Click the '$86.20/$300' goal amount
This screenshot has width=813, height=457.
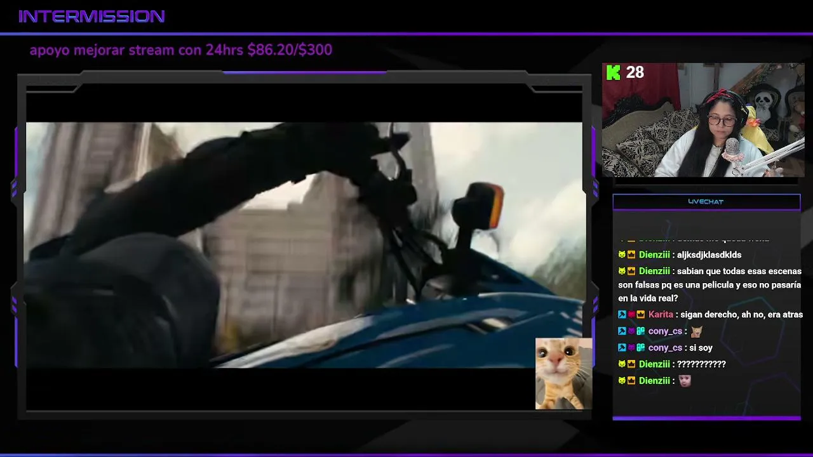290,50
